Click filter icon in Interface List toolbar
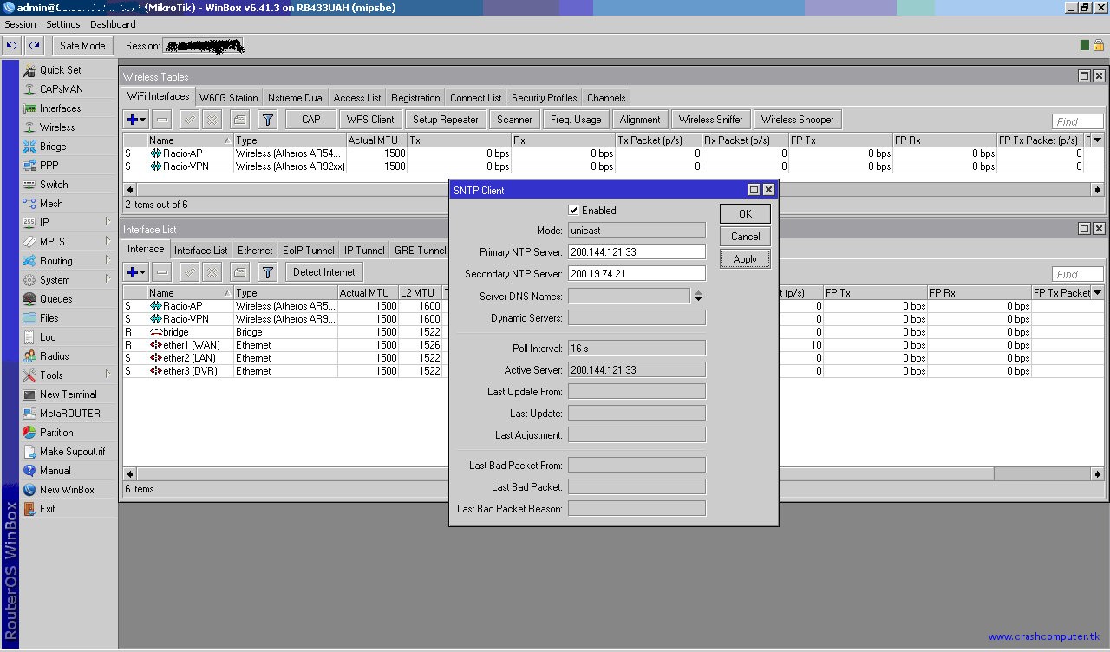This screenshot has height=652, width=1110. (268, 272)
